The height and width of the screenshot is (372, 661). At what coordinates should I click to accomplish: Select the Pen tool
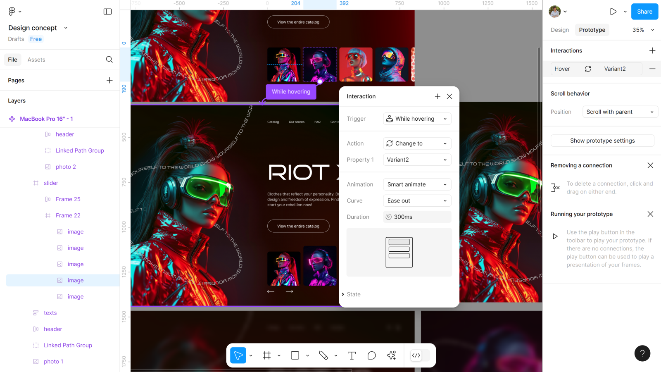click(x=323, y=355)
